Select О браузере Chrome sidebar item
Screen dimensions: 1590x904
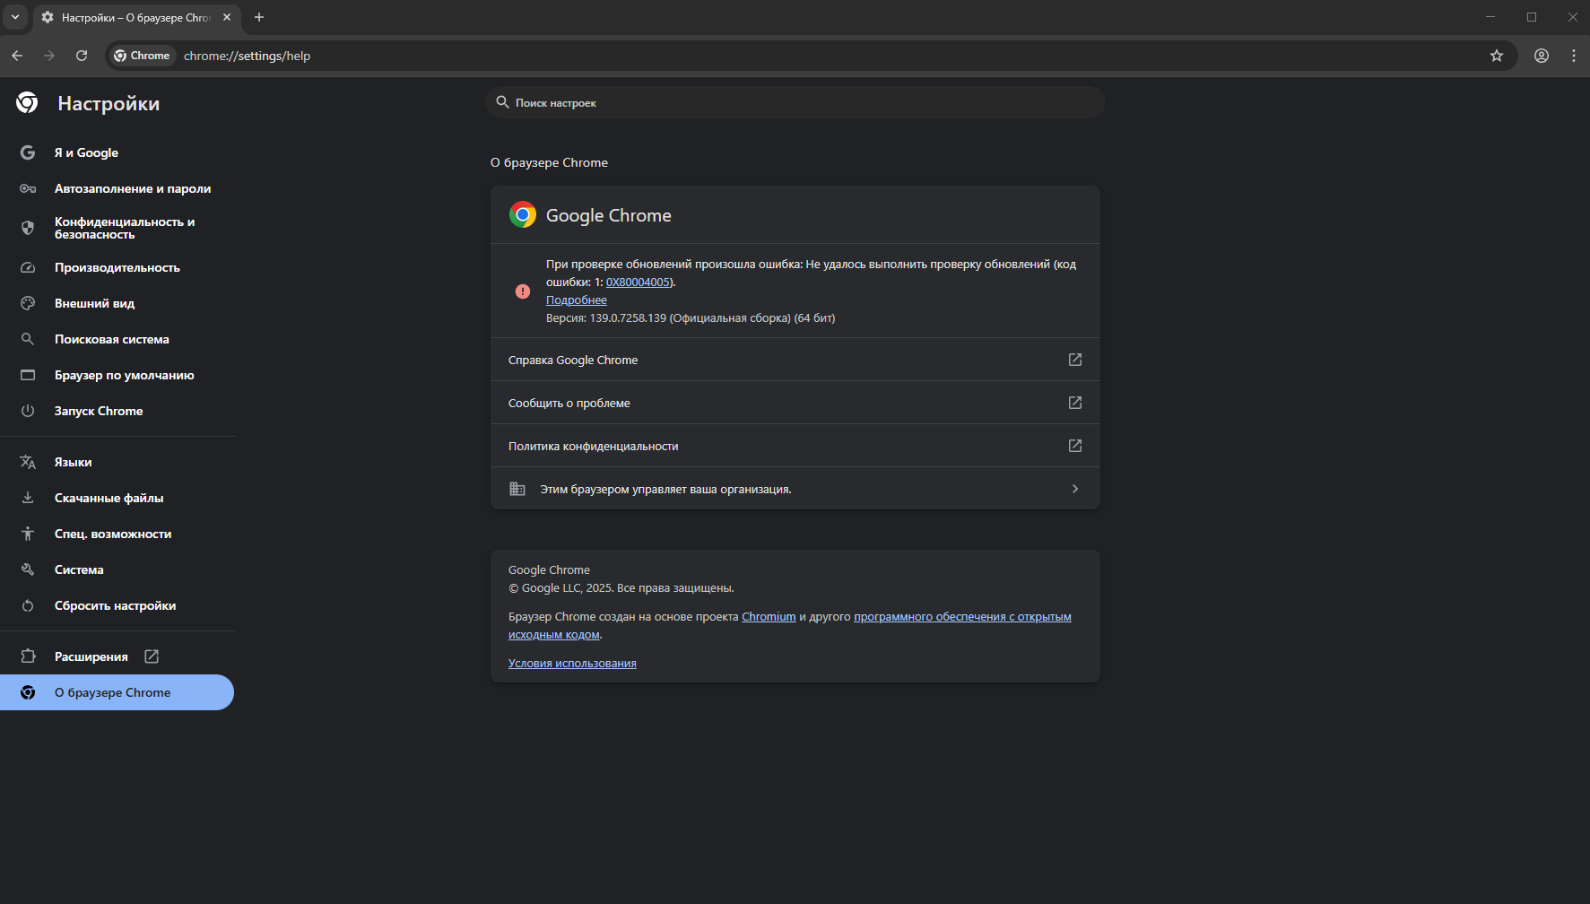point(117,692)
